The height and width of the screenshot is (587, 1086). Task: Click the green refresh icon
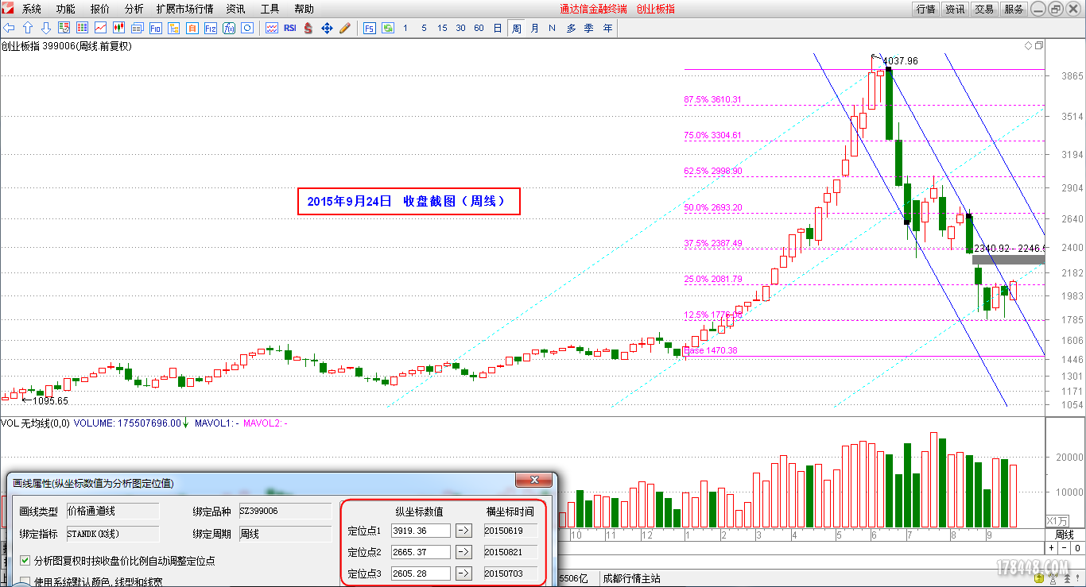click(388, 28)
